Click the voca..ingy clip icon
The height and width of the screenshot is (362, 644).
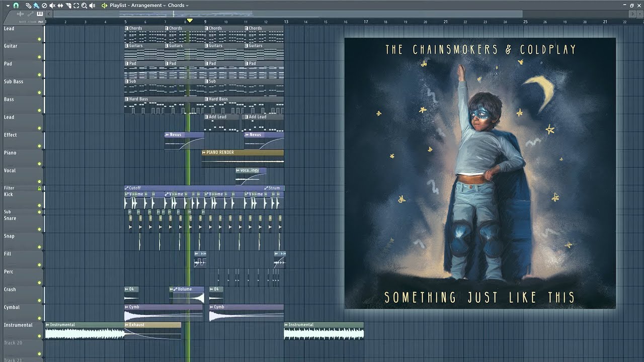click(x=238, y=170)
